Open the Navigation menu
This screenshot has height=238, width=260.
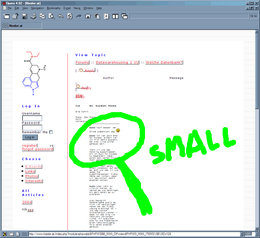[x=37, y=8]
